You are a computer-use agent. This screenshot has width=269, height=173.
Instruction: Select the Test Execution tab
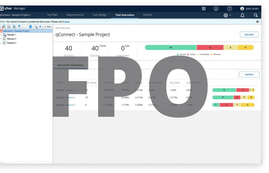tap(125, 15)
